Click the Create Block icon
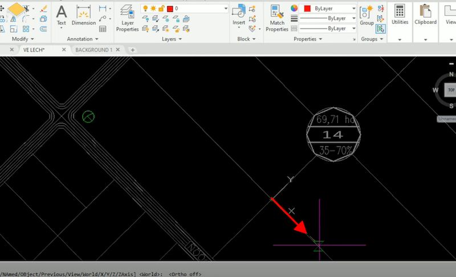This screenshot has height=277, width=456. tap(252, 9)
